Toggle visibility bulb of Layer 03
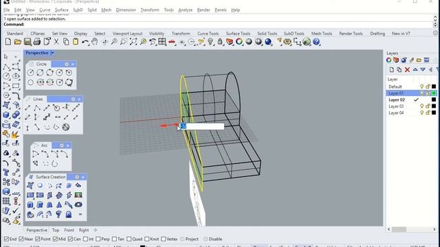Screen dimensions: 440x247 tap(421, 106)
